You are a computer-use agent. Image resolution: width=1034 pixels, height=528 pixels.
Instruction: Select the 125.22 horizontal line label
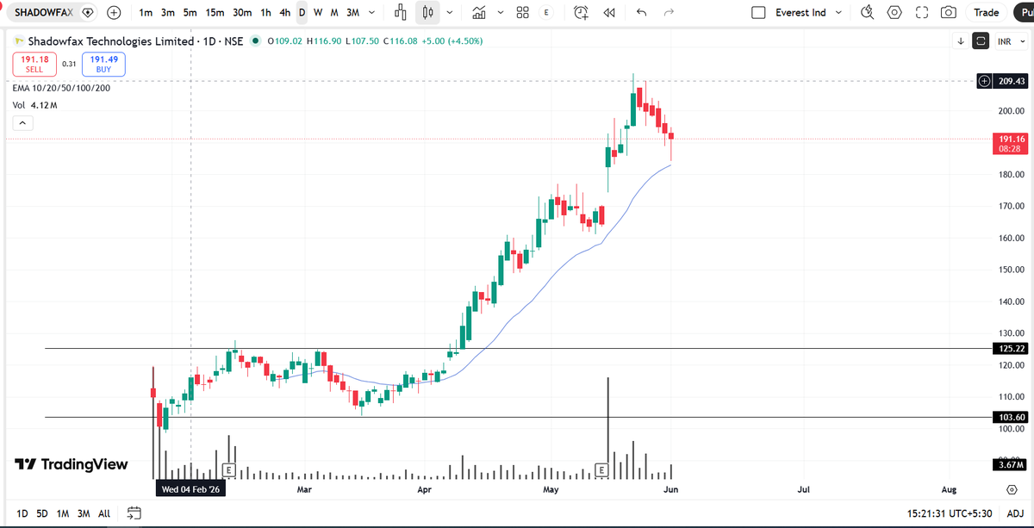click(1011, 349)
